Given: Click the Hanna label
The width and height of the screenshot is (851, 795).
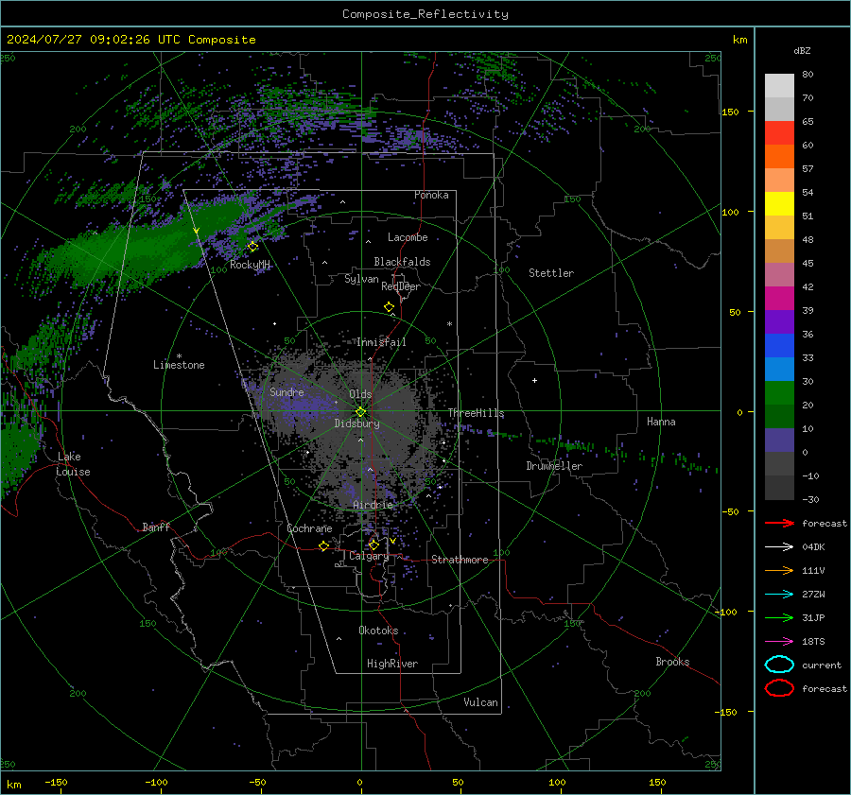Looking at the screenshot, I should click(661, 422).
